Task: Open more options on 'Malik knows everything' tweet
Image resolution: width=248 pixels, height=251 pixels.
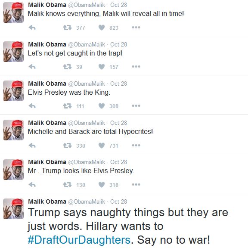Action: (x=136, y=28)
